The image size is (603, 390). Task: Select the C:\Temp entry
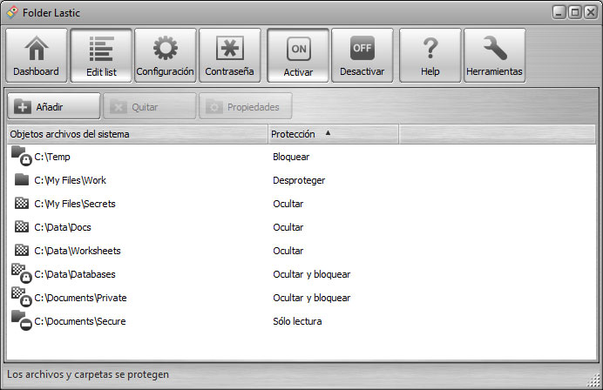pos(52,157)
